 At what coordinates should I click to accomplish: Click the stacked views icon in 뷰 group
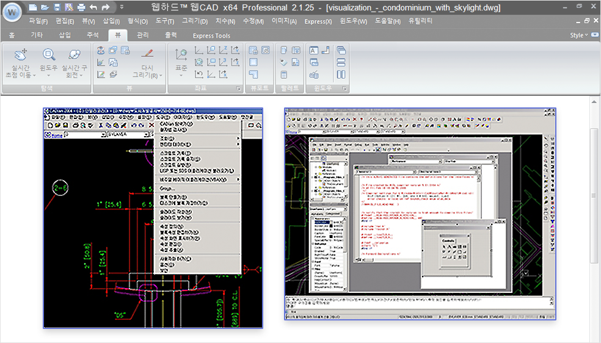coord(113,50)
